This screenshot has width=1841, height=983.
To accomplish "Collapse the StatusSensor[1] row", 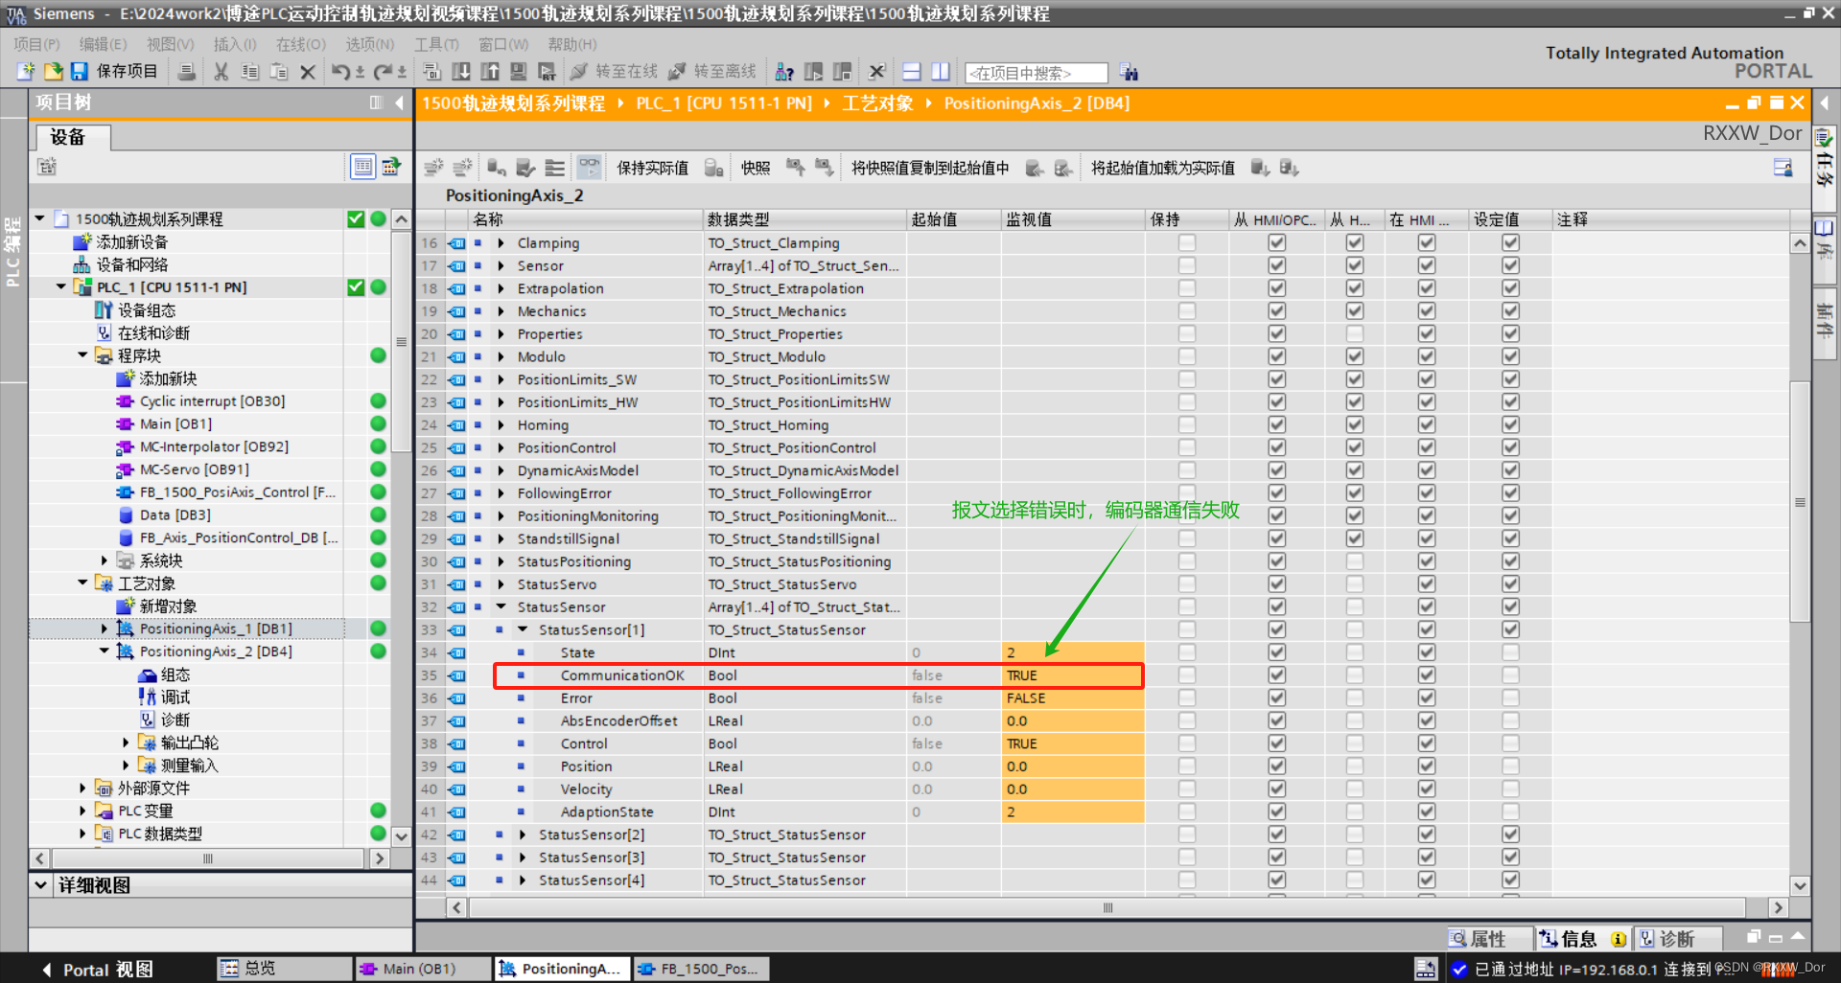I will point(523,630).
